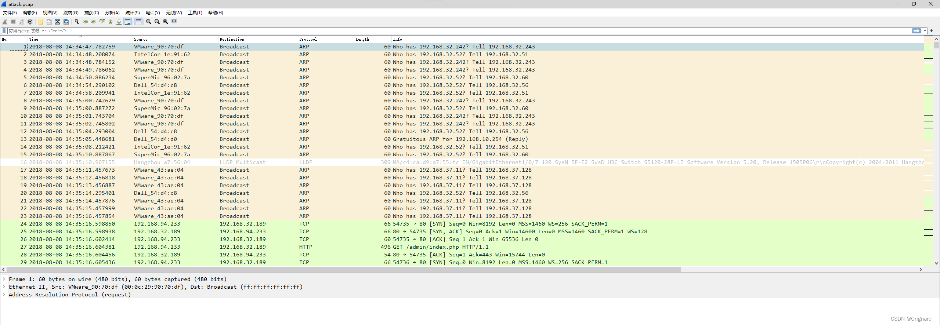
Task: Select packet 25 SYN, ACK row
Action: pyautogui.click(x=462, y=231)
